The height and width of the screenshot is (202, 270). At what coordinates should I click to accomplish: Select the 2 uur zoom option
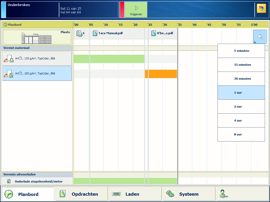[241, 107]
